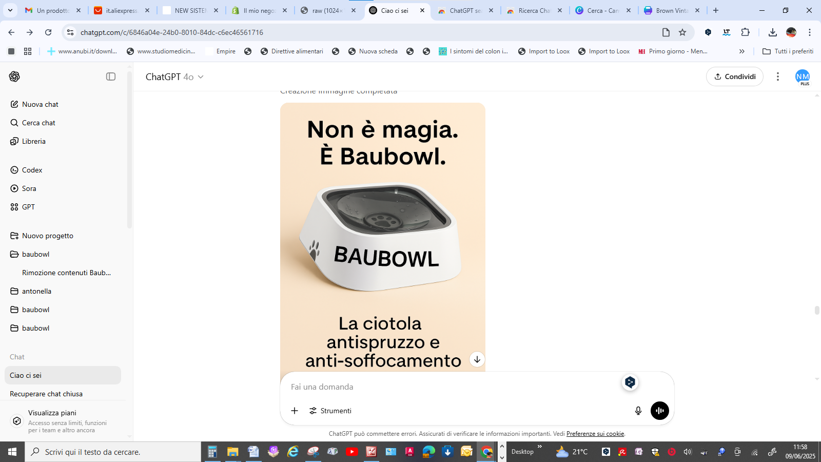Open the three-dot conversation options menu

coord(778,76)
